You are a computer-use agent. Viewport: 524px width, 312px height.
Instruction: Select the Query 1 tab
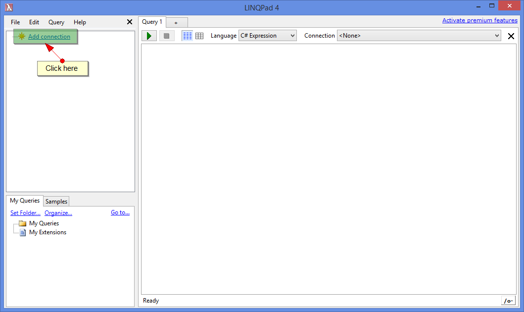(152, 22)
